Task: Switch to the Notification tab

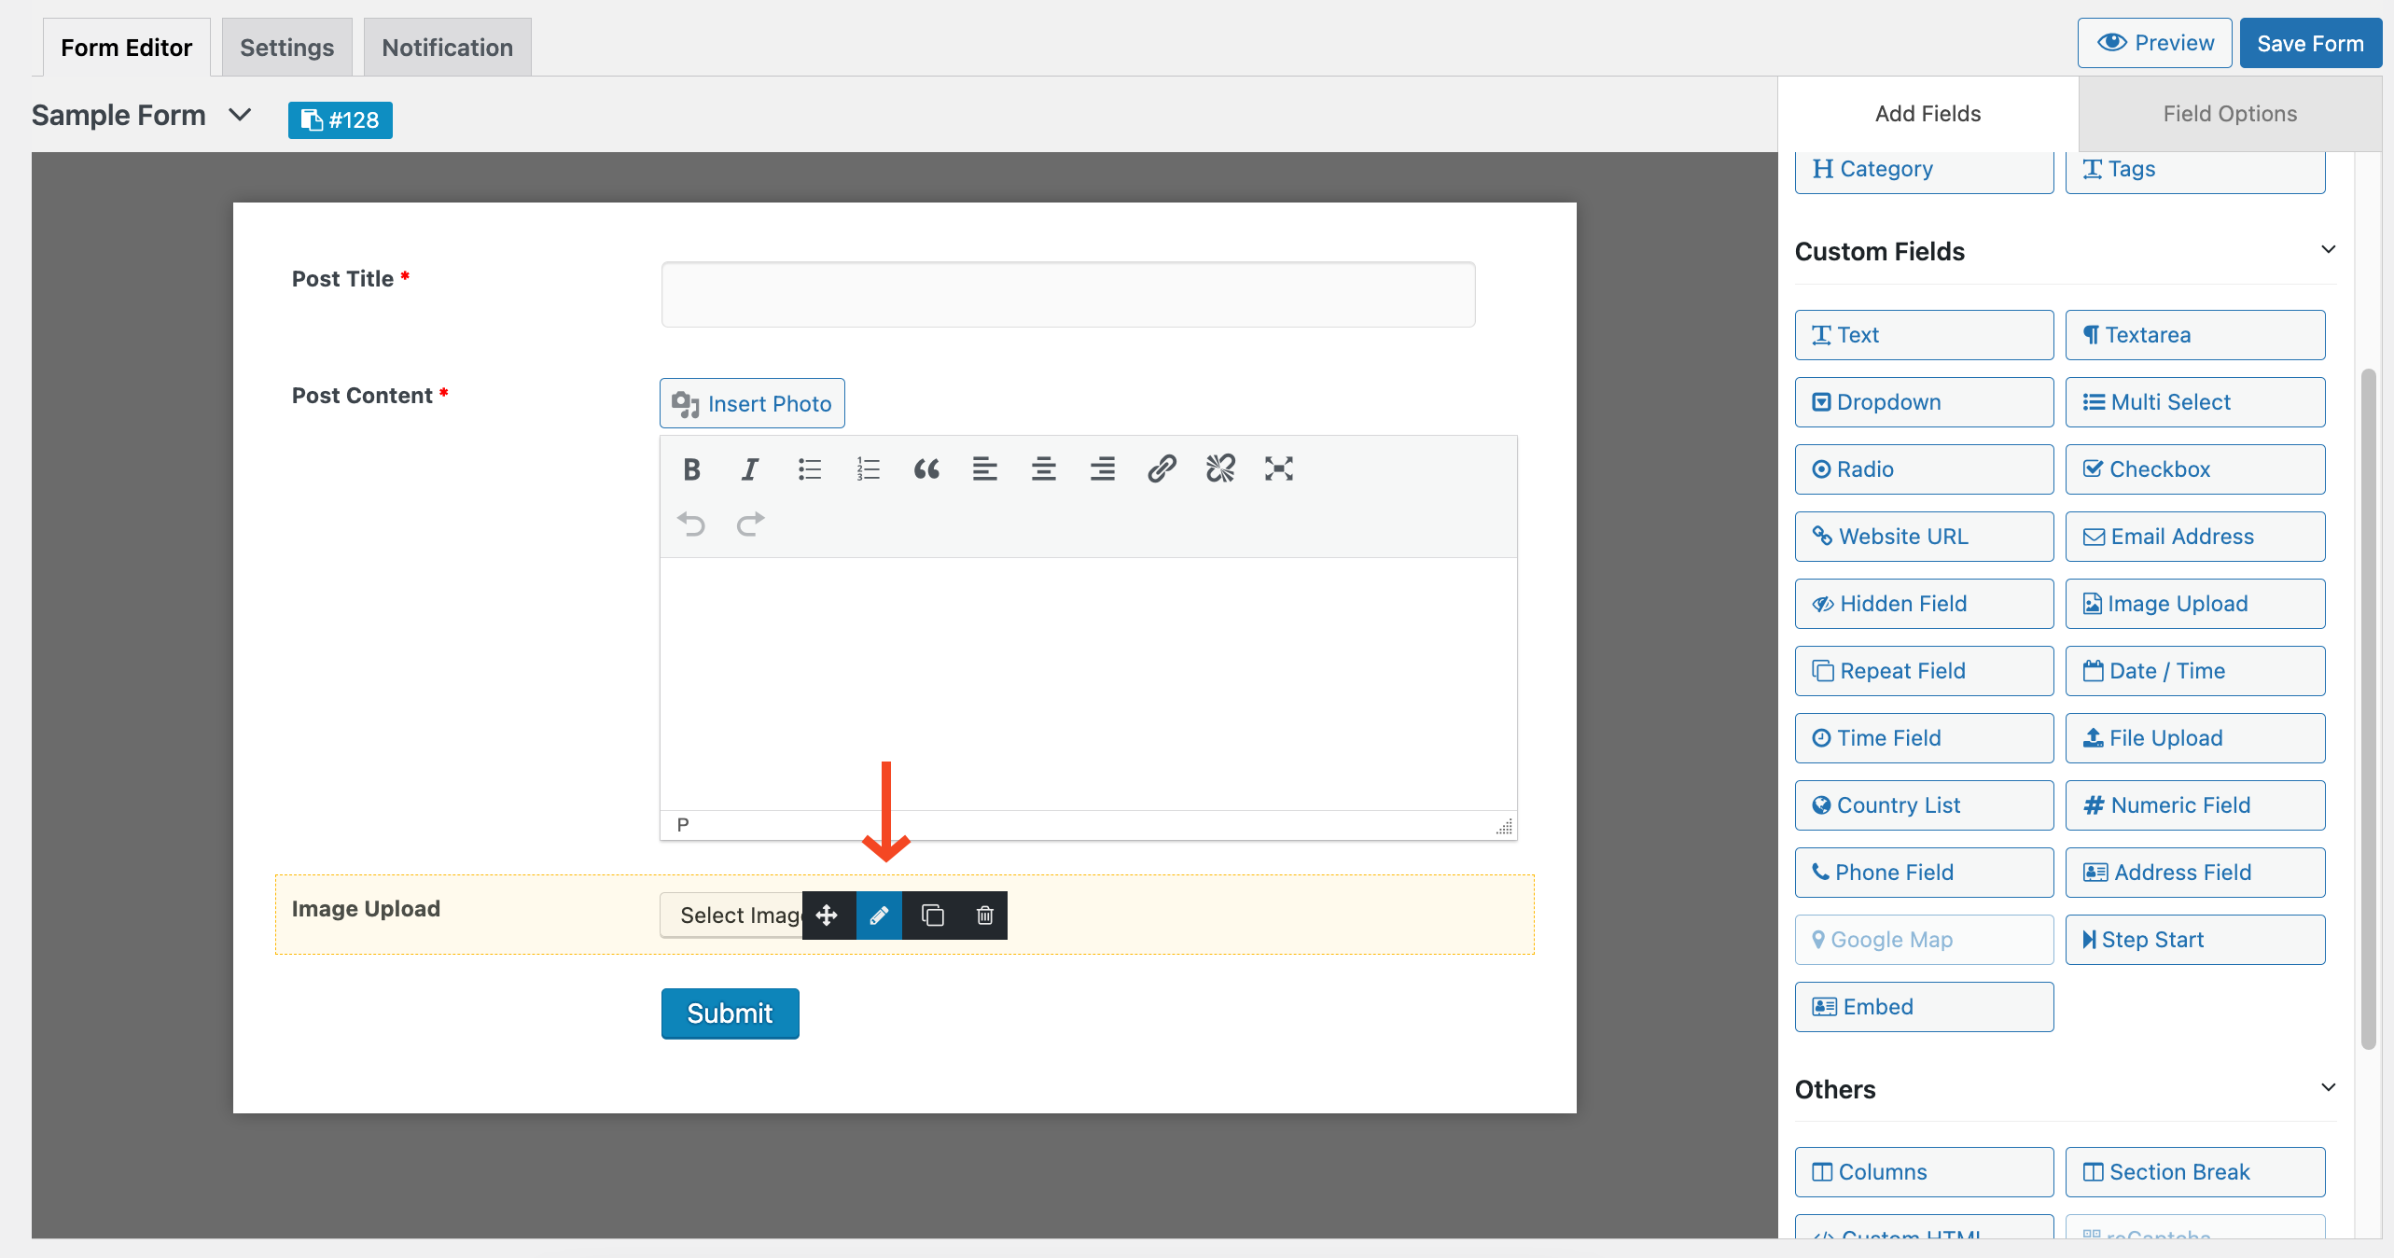Action: click(447, 46)
